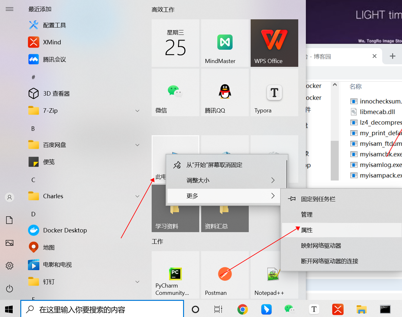Image resolution: width=402 pixels, height=317 pixels.
Task: Select 断开网络驱动器的连接
Action: 342,261
